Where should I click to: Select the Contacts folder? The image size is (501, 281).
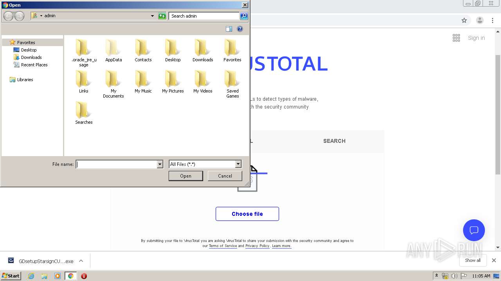point(143,50)
